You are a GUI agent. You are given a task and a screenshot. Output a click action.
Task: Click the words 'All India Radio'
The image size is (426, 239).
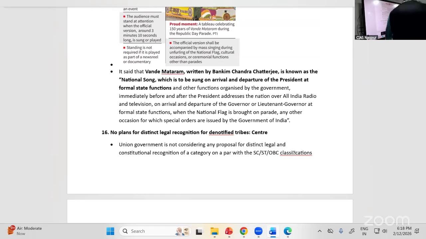(x=300, y=96)
